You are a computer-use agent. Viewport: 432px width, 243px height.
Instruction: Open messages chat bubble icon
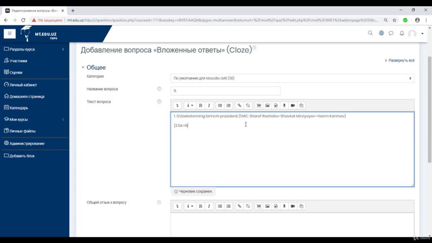tap(391, 33)
